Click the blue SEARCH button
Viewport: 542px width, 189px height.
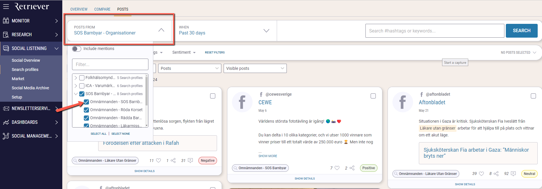point(522,31)
